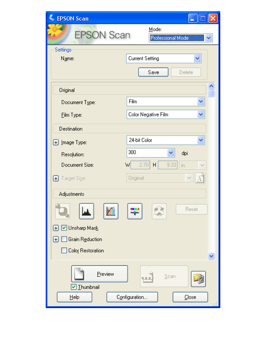Open the Document Type dropdown showing Film
This screenshot has width=266, height=344.
point(166,101)
